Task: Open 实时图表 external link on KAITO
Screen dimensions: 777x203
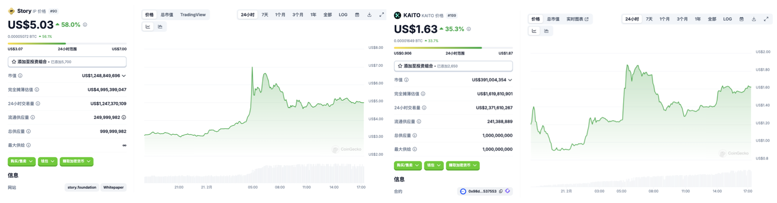Action: pyautogui.click(x=577, y=19)
